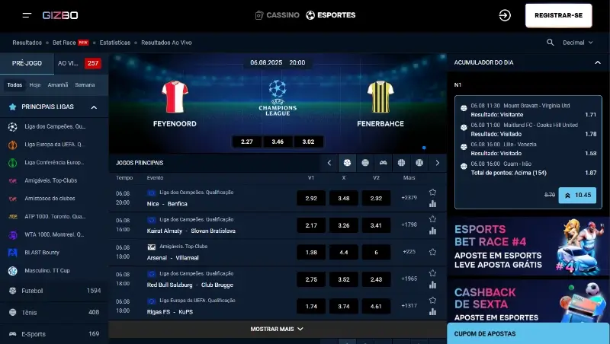Image resolution: width=610 pixels, height=344 pixels.
Task: Filter matches by Todos
Action: (14, 85)
